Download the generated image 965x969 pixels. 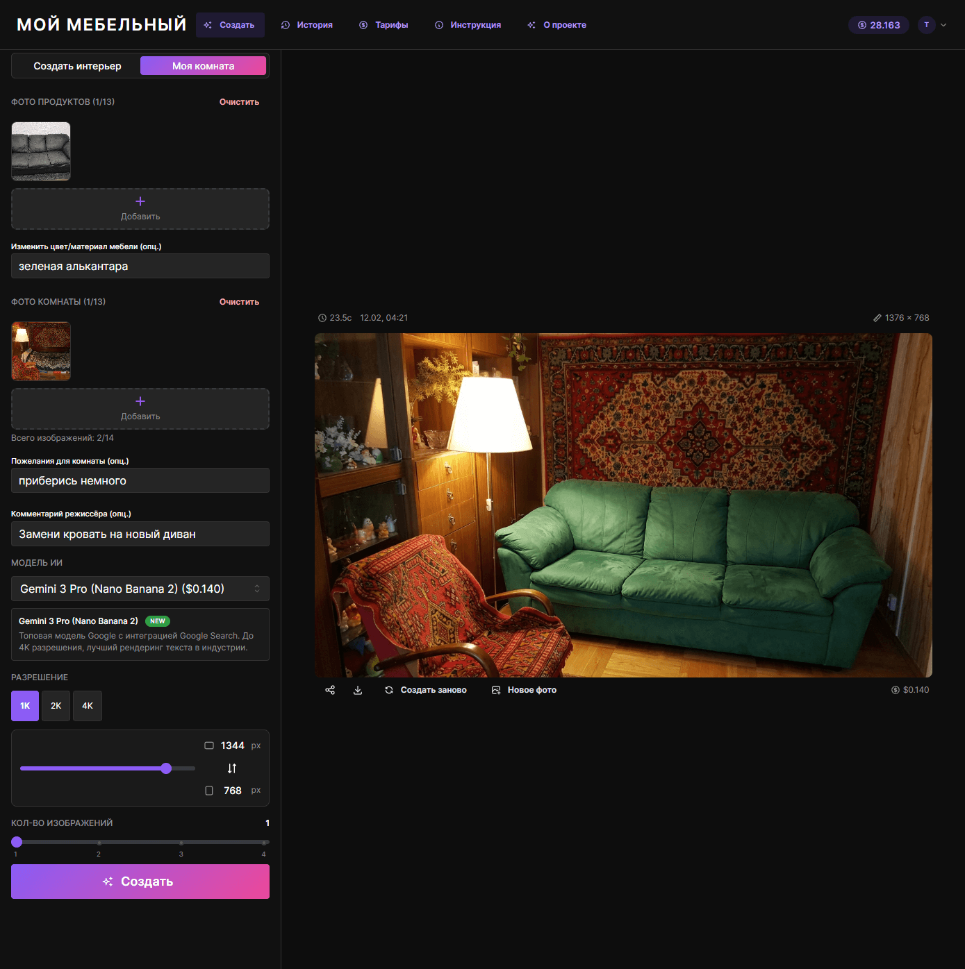[x=358, y=690]
